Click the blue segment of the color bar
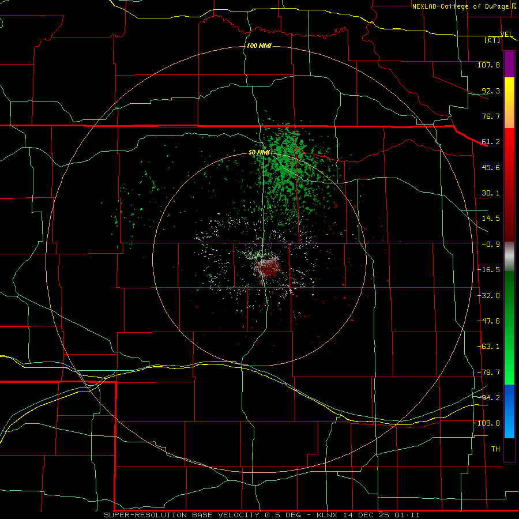The width and height of the screenshot is (519, 519). [x=509, y=411]
